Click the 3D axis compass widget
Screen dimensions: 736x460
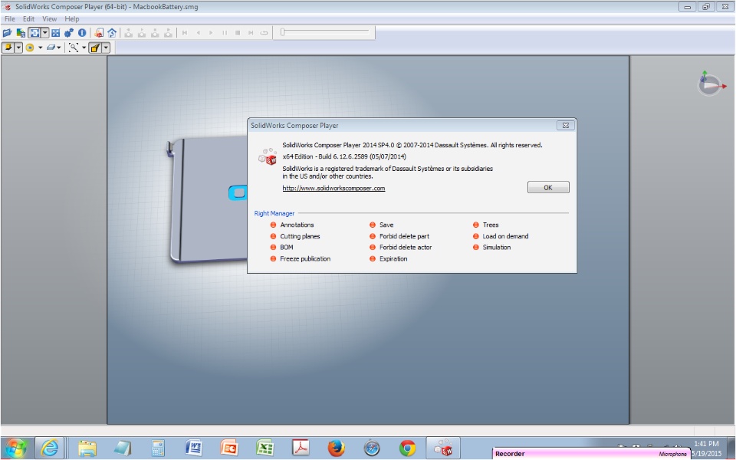tap(711, 84)
